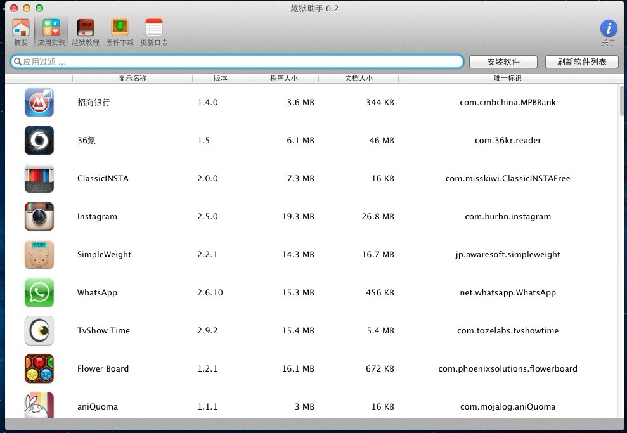Click identifier com.36kr.reader
The height and width of the screenshot is (433, 627).
[508, 140]
